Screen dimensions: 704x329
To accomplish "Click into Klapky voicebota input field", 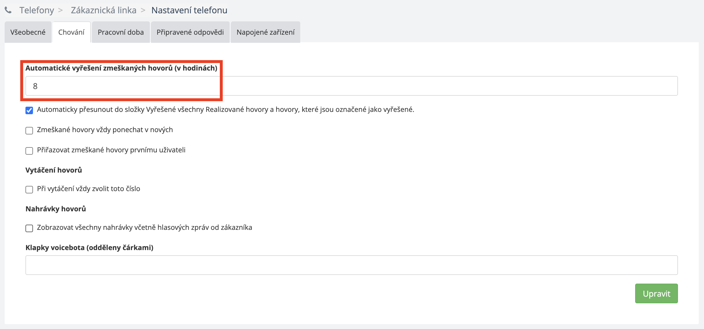I will coord(351,265).
